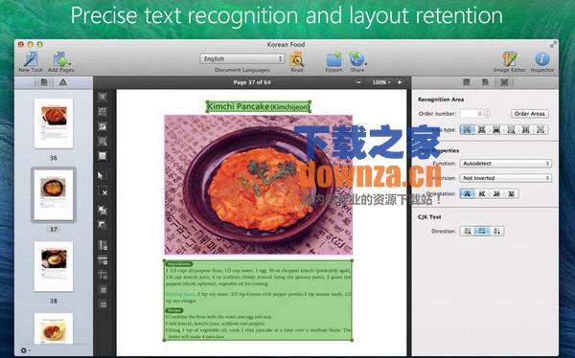Open first Inspector tab icon
Image resolution: width=575 pixels, height=358 pixels.
[467, 82]
